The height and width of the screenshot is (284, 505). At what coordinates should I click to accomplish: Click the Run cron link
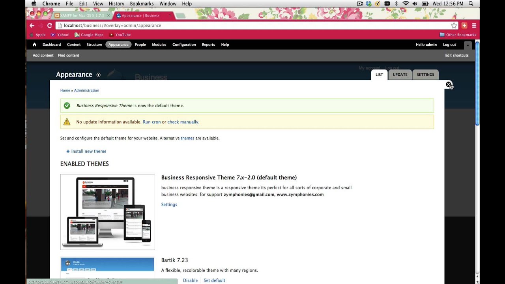tap(152, 122)
